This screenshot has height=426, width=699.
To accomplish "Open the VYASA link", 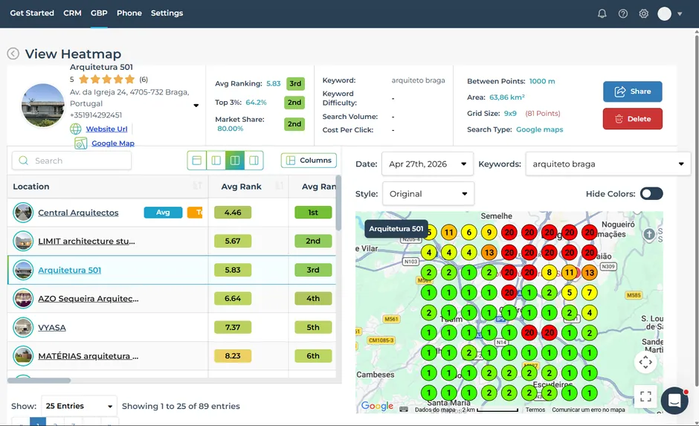I will click(52, 328).
